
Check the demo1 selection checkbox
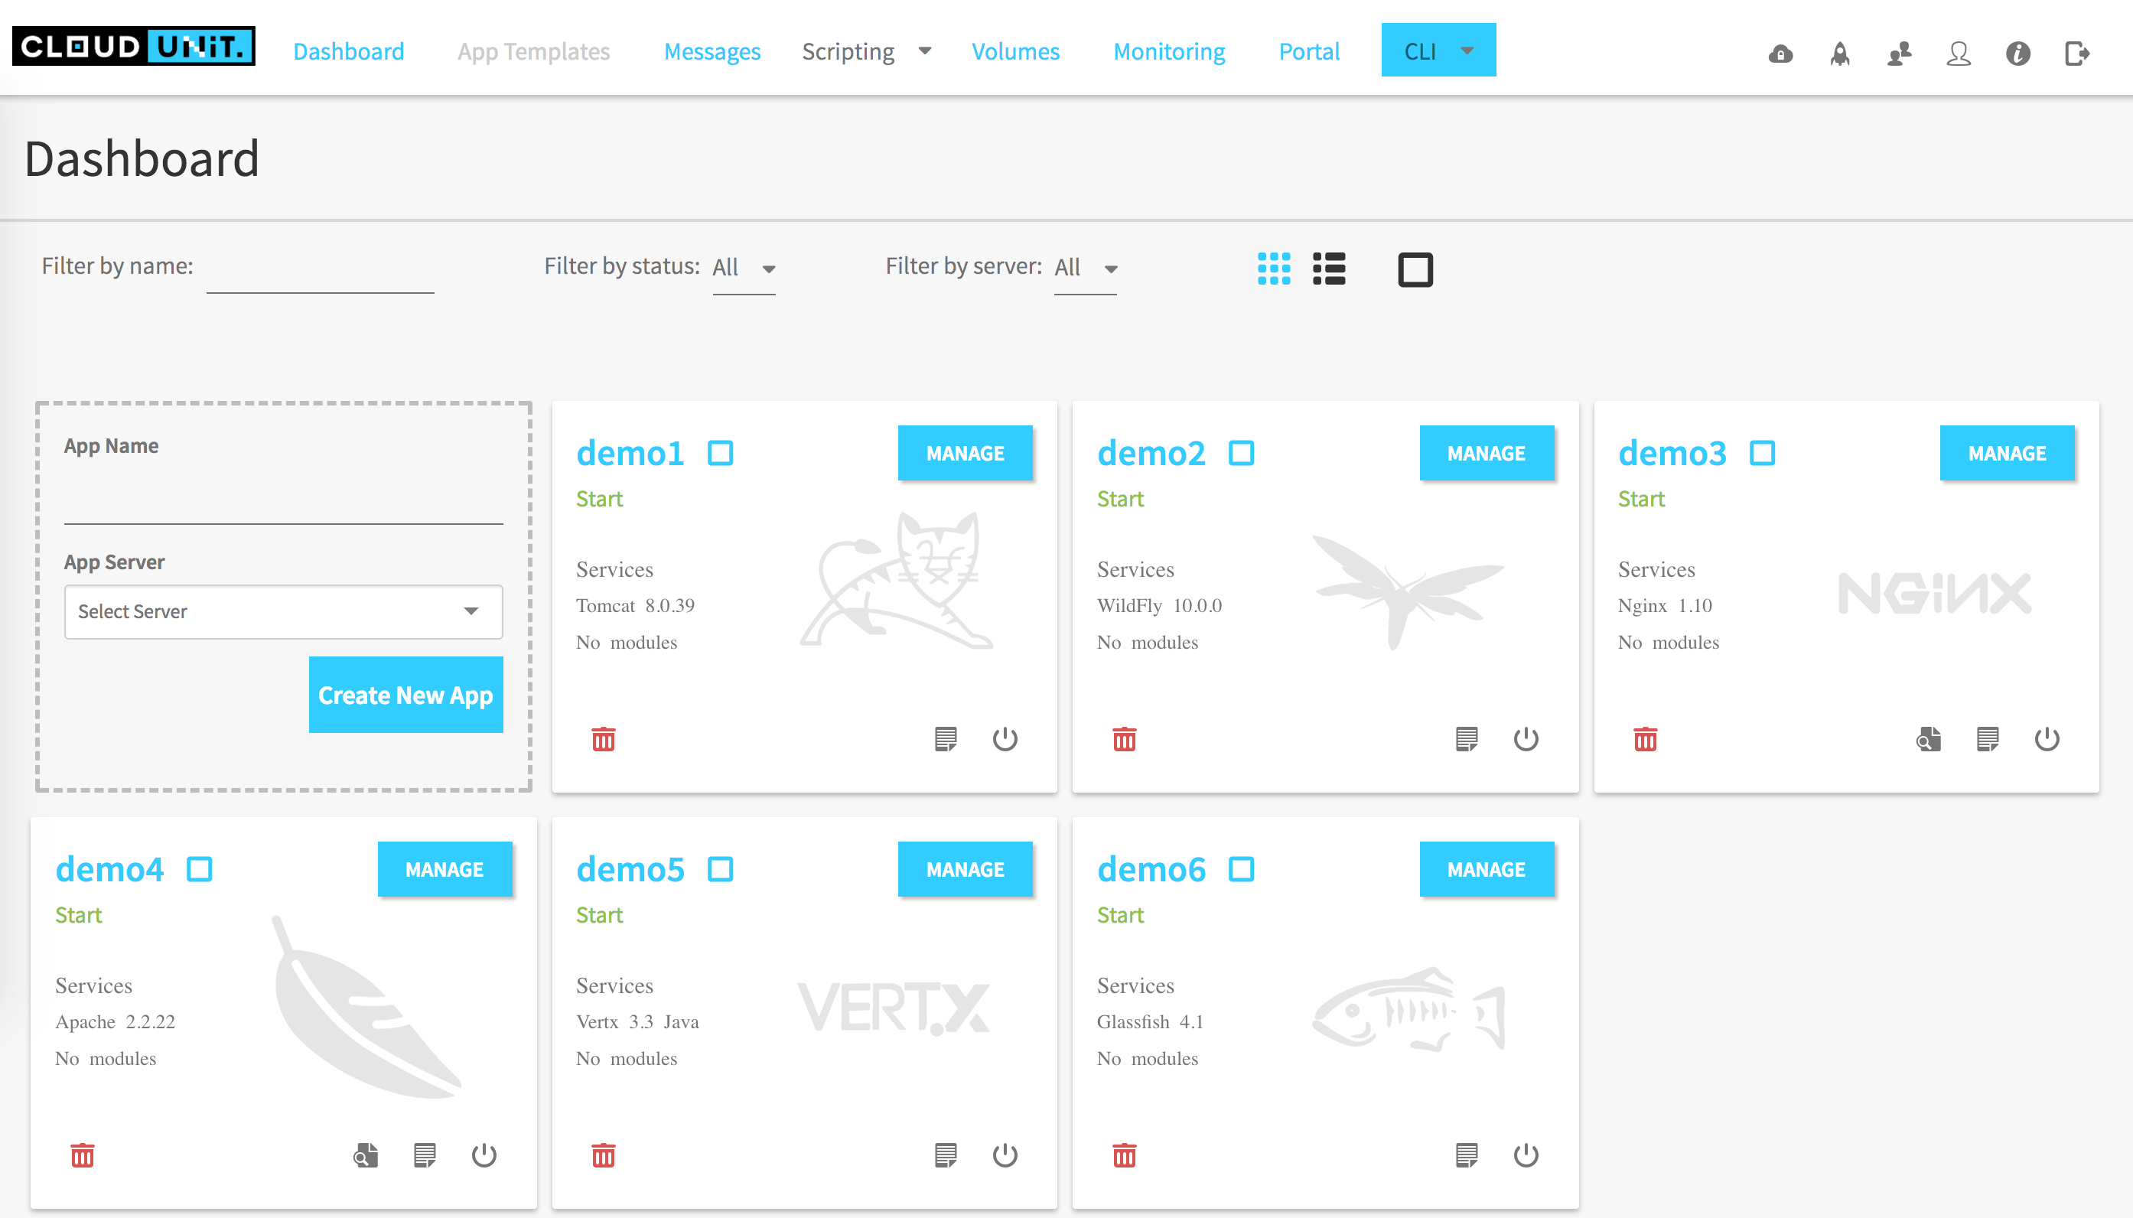[x=720, y=454]
